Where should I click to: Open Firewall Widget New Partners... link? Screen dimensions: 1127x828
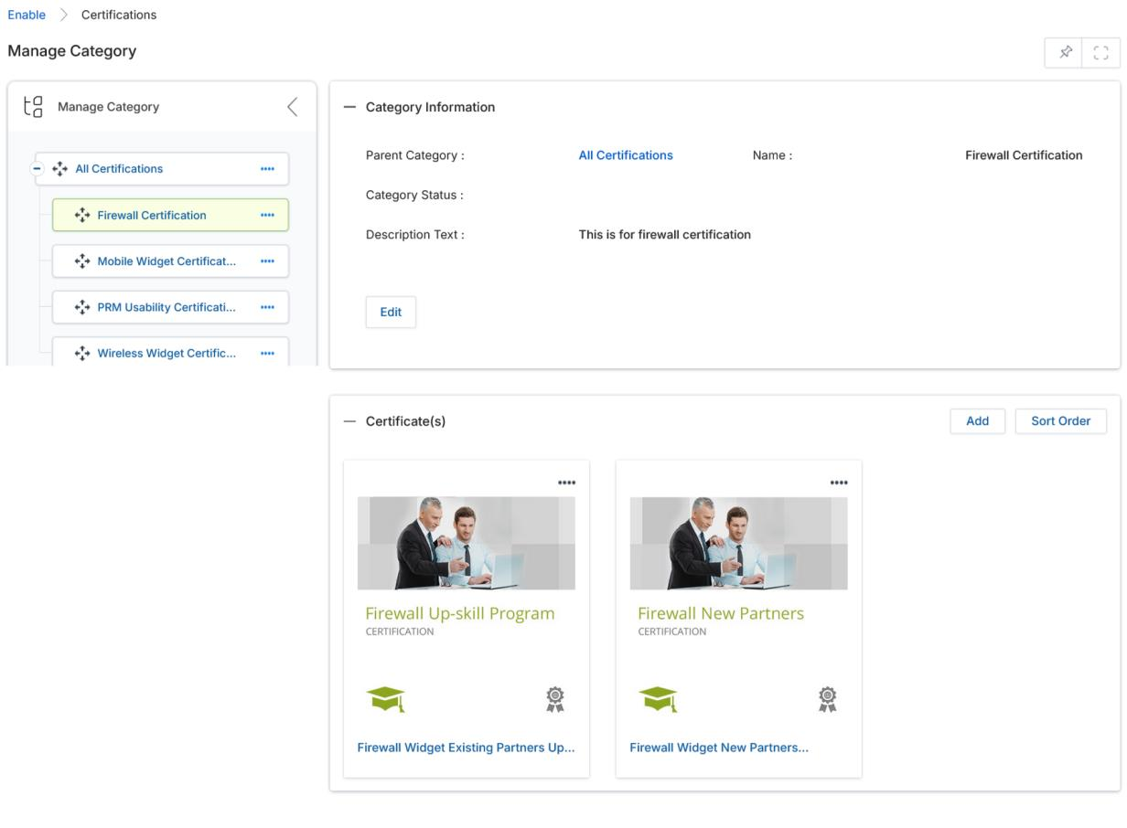(x=719, y=748)
